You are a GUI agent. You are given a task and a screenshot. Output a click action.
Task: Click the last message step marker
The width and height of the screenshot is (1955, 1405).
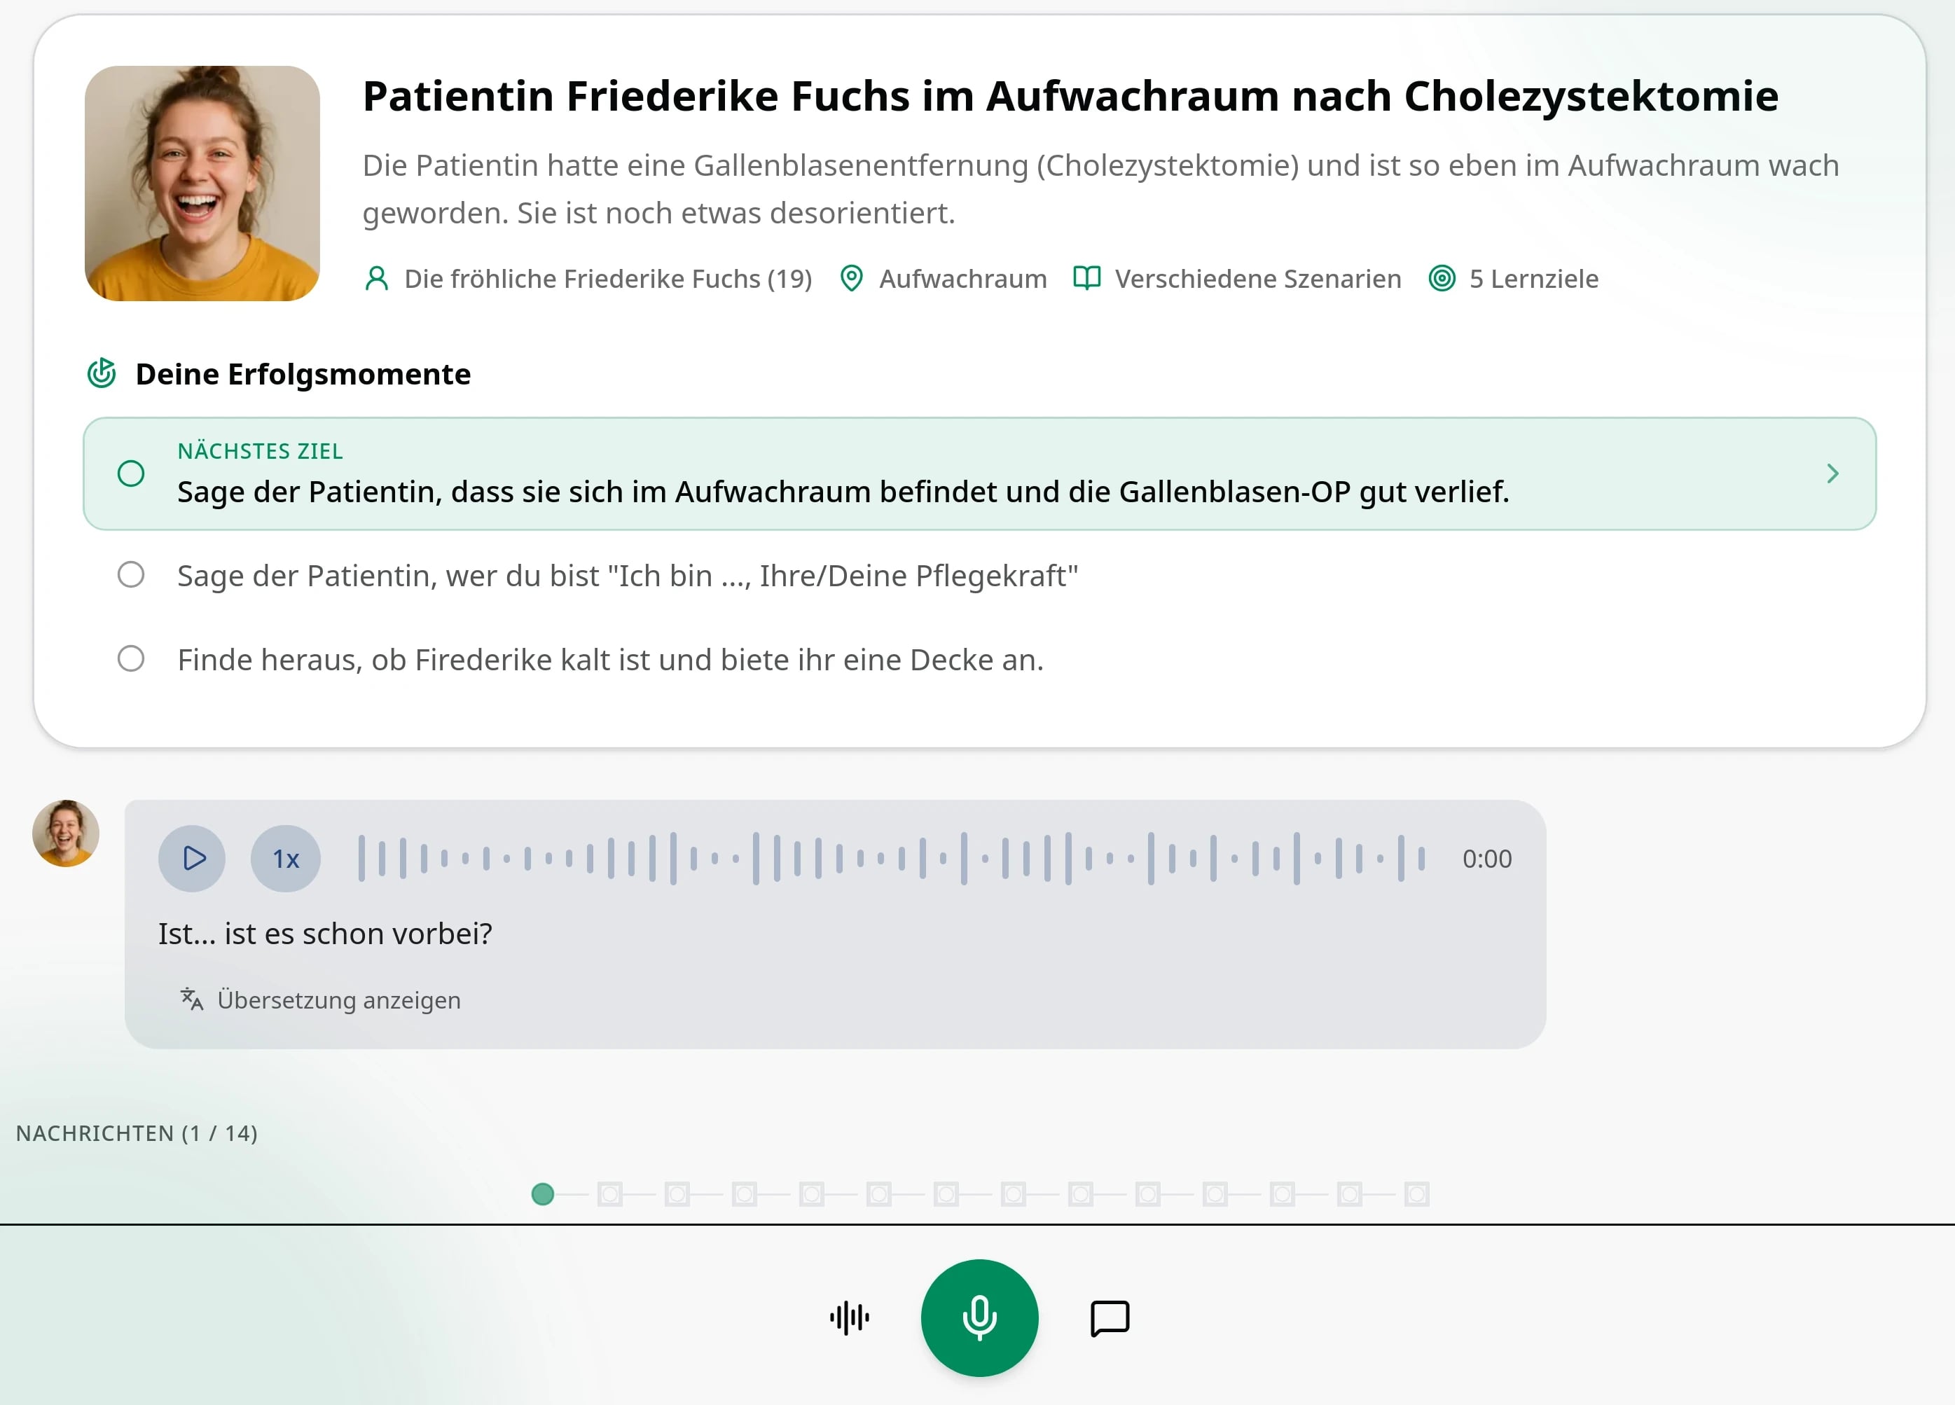point(1416,1193)
